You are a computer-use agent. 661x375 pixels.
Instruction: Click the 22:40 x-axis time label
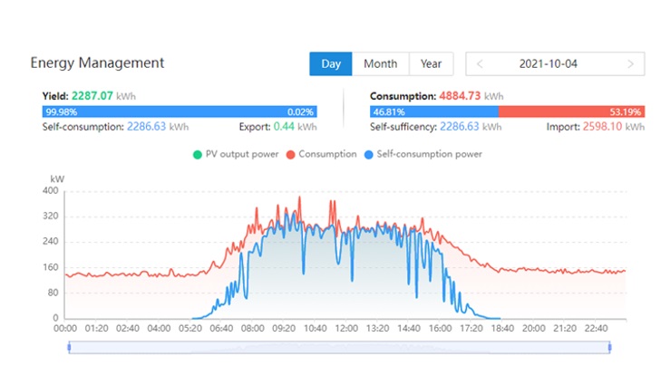coord(596,328)
